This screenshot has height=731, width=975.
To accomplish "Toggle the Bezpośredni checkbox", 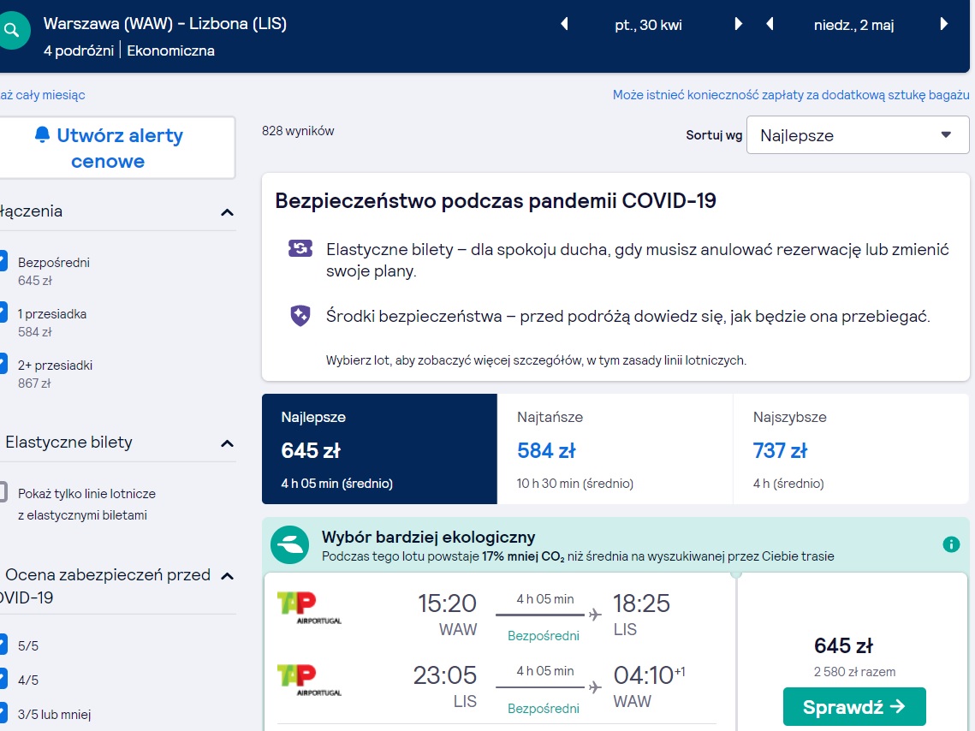I will pos(3,261).
